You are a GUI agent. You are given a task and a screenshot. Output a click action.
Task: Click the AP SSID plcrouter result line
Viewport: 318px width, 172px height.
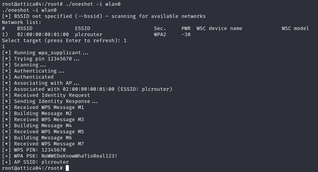coord(35,162)
